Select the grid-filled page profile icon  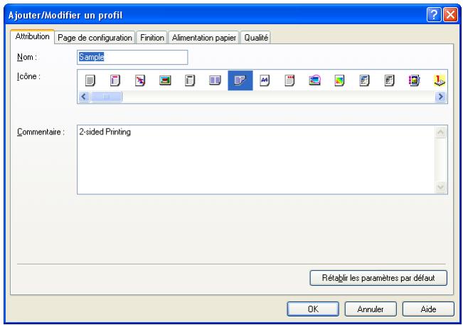pos(90,80)
